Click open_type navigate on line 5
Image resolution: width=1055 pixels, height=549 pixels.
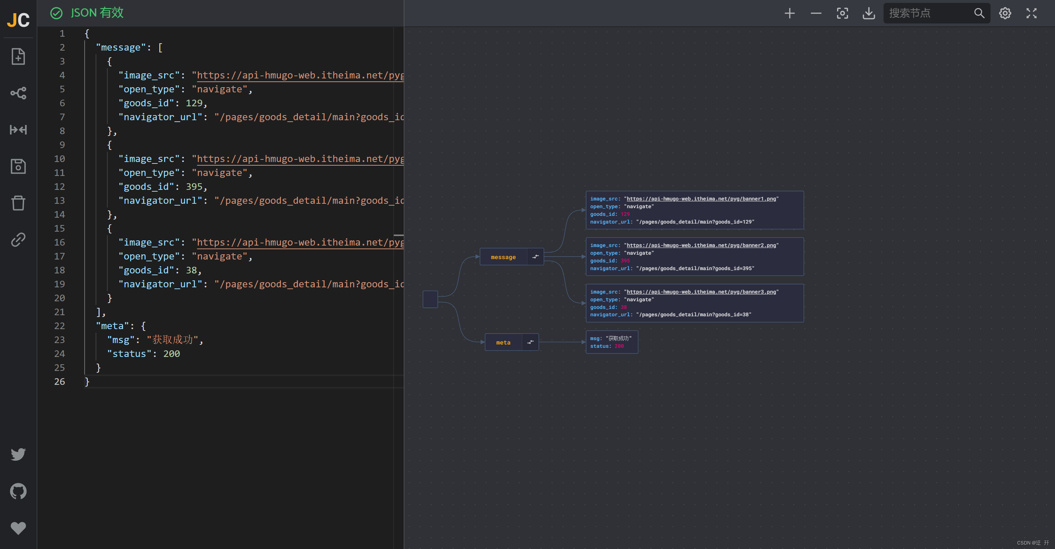point(219,89)
